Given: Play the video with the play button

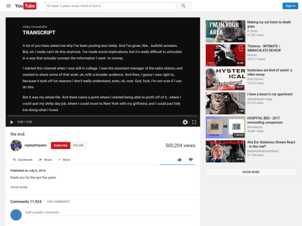Looking at the screenshot, I should pyautogui.click(x=12, y=122).
